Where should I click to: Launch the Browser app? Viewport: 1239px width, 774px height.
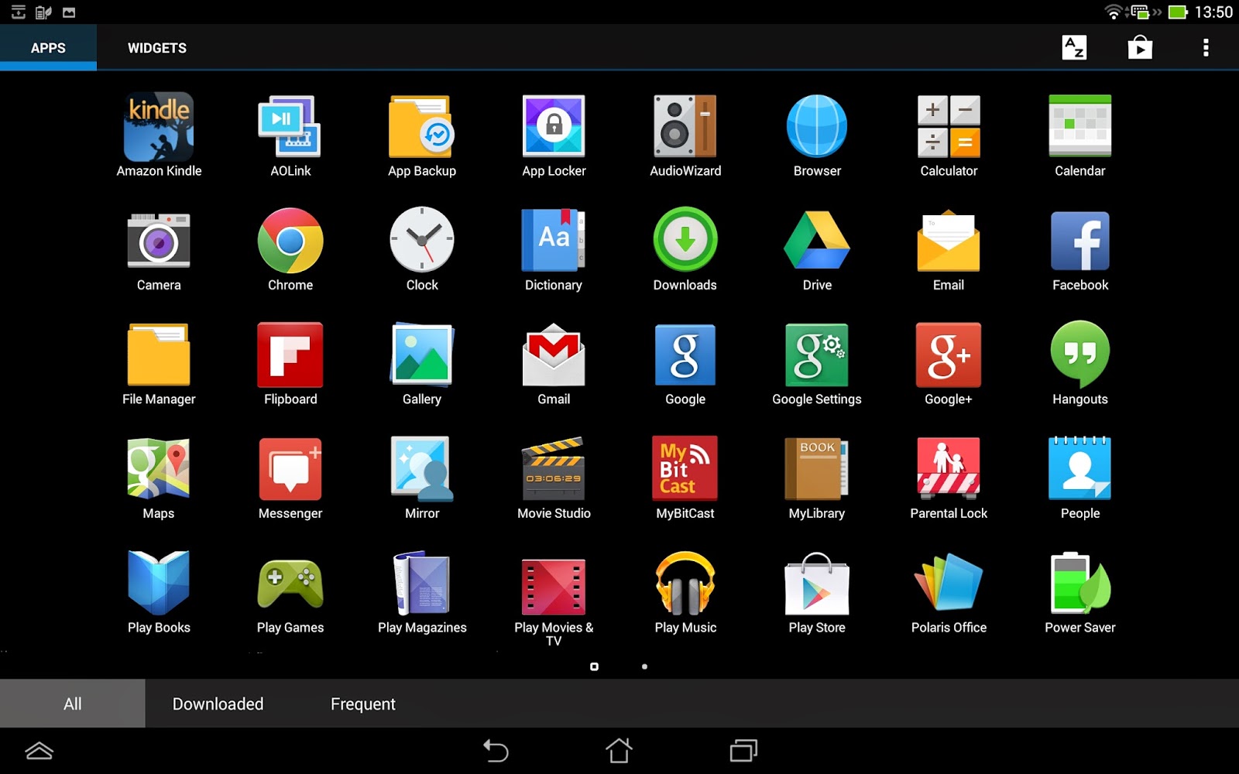coord(817,135)
